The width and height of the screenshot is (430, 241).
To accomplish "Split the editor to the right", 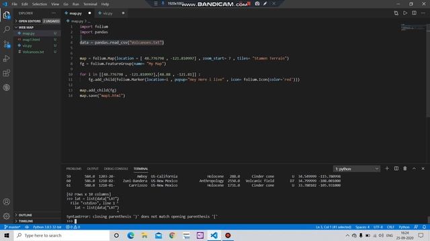I will pos(414,13).
